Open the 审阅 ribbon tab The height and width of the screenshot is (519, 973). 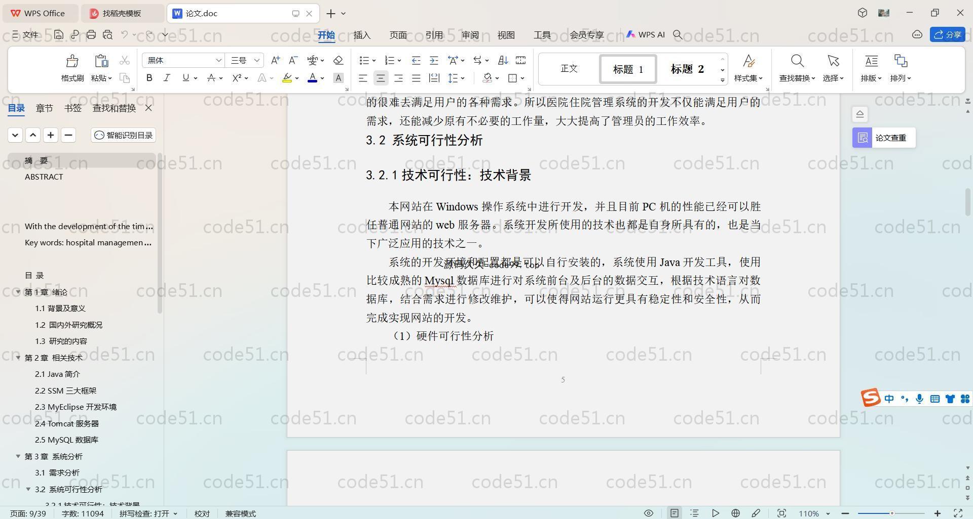pos(470,35)
